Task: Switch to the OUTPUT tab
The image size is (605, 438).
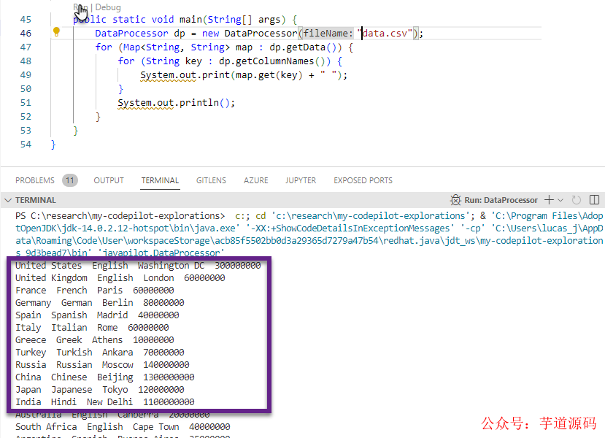Action: [109, 180]
